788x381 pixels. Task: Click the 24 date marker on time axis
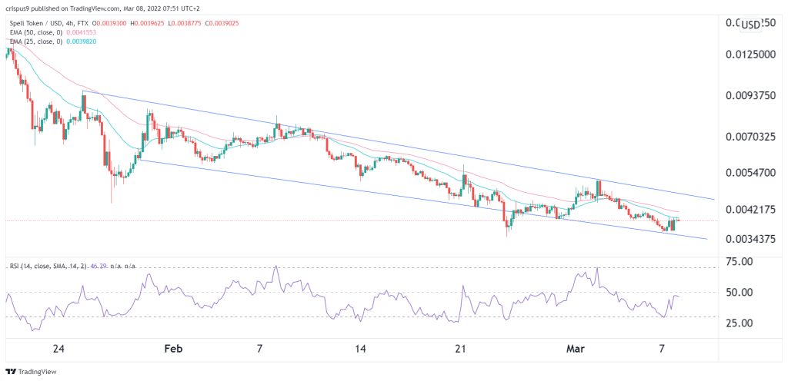[x=58, y=347]
